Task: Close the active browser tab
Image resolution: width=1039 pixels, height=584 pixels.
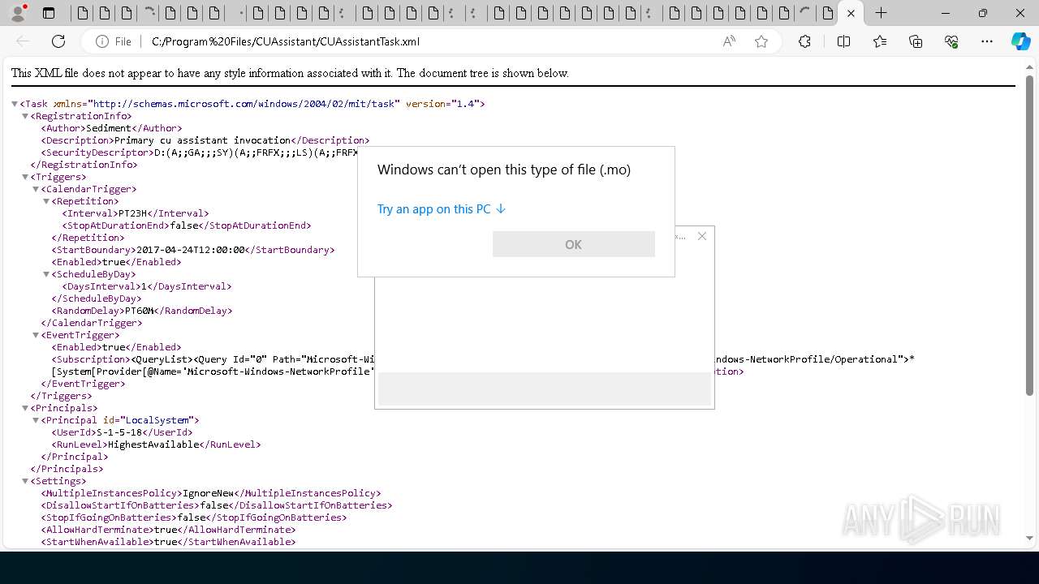Action: (851, 13)
